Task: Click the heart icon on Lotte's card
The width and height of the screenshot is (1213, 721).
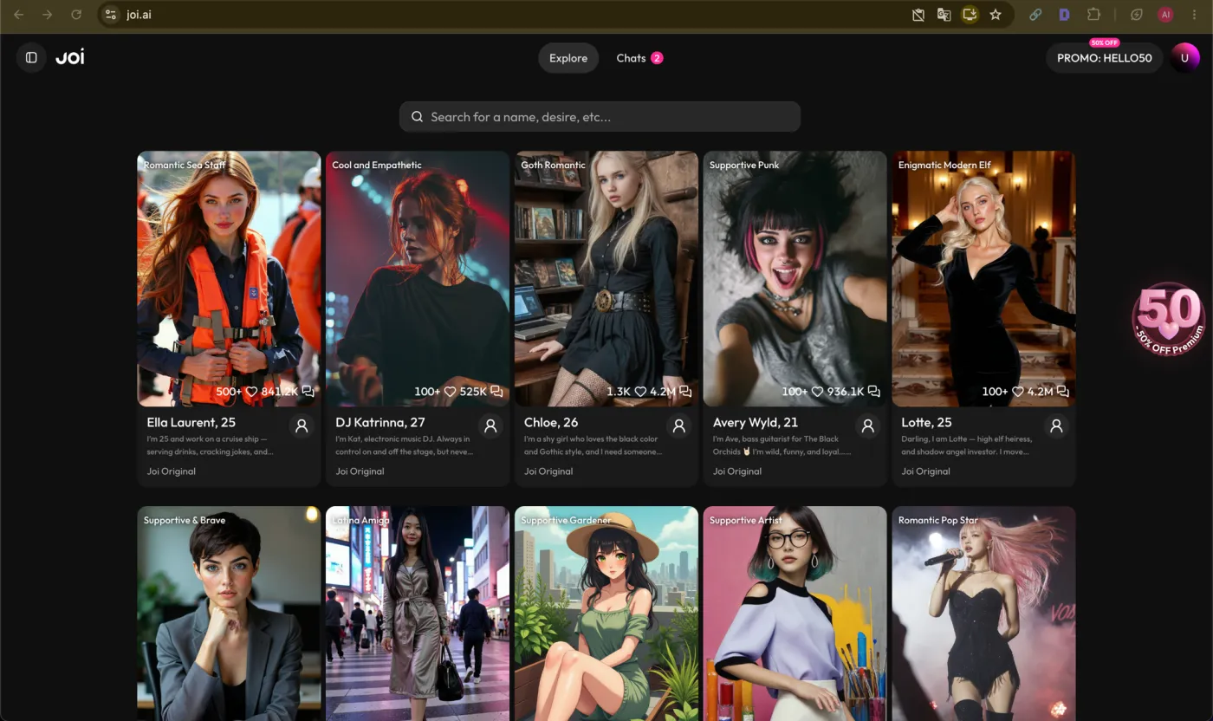Action: pos(1018,392)
